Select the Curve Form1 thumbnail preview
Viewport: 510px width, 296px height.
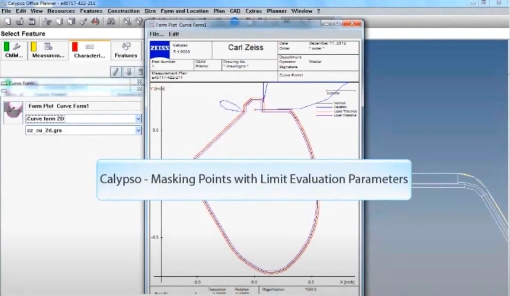pos(13,113)
